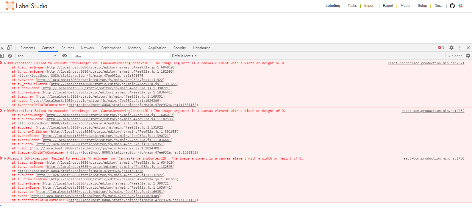Open third error's t.drawScene 1:1036441 link

[107, 187]
